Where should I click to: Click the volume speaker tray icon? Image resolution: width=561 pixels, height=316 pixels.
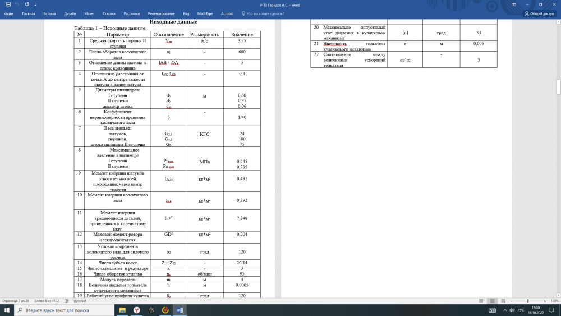(x=512, y=310)
